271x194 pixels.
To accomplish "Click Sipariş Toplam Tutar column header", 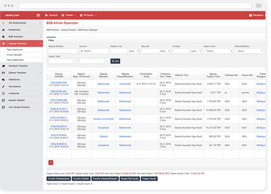I will (213, 75).
